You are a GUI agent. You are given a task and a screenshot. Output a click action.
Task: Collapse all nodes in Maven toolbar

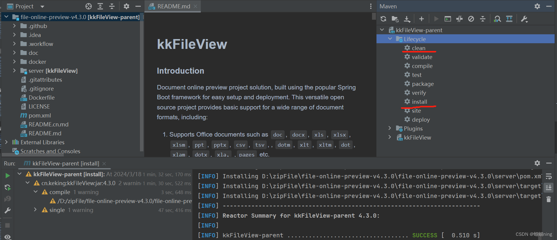click(x=483, y=19)
